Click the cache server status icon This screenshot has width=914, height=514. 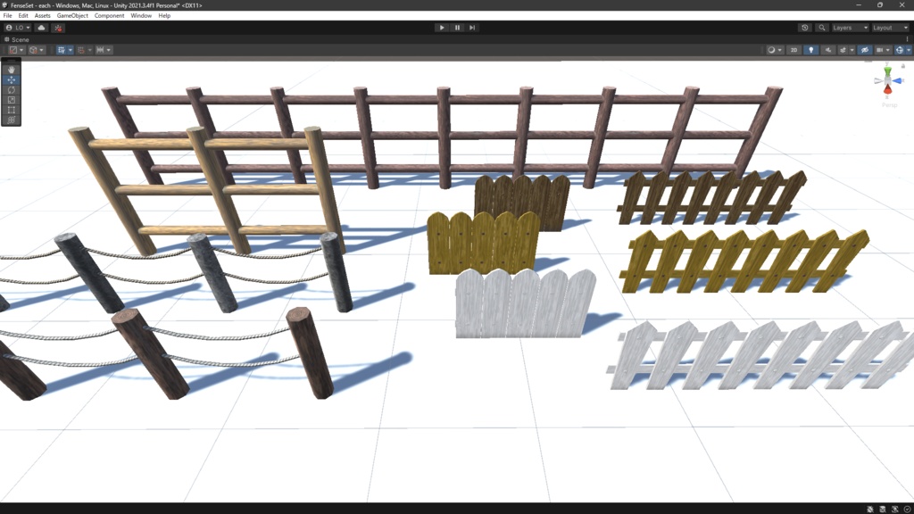click(x=883, y=509)
